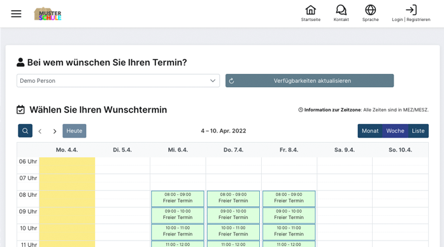Open the Sprache globe icon
Image resolution: width=444 pixels, height=247 pixels.
[370, 10]
